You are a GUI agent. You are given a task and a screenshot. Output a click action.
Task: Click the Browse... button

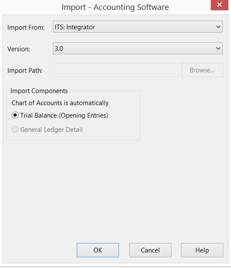point(202,70)
